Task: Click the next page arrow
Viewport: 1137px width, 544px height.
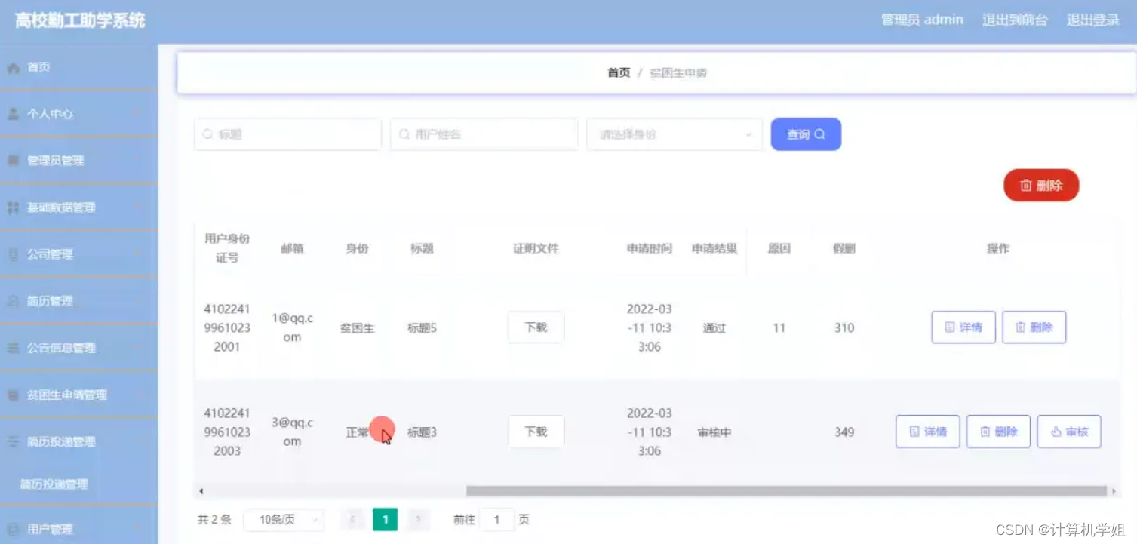Action: pyautogui.click(x=419, y=520)
